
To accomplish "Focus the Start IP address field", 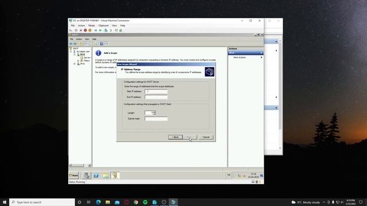I will point(156,92).
